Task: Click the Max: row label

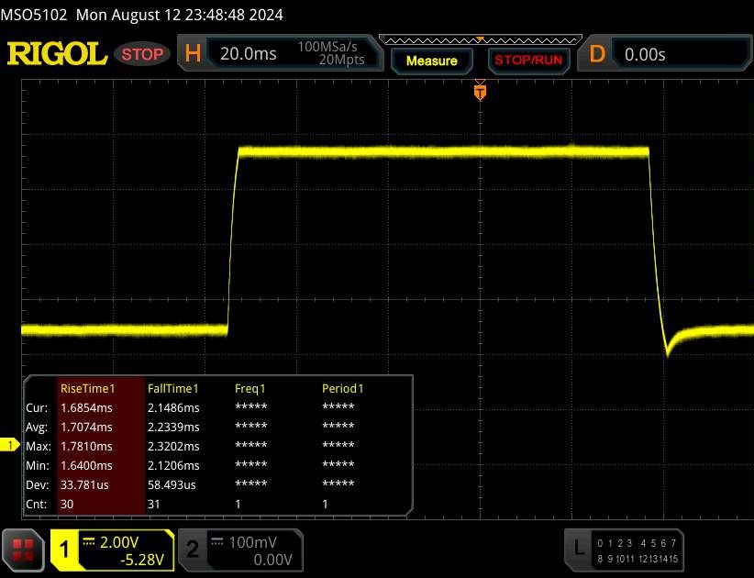Action: pos(39,446)
